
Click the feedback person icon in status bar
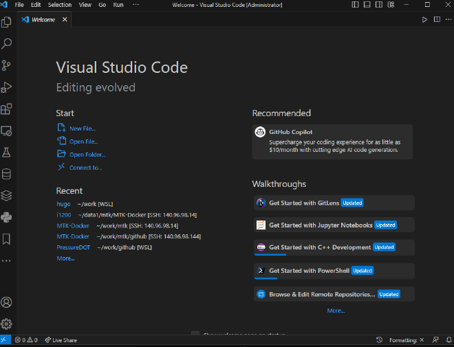pos(435,340)
